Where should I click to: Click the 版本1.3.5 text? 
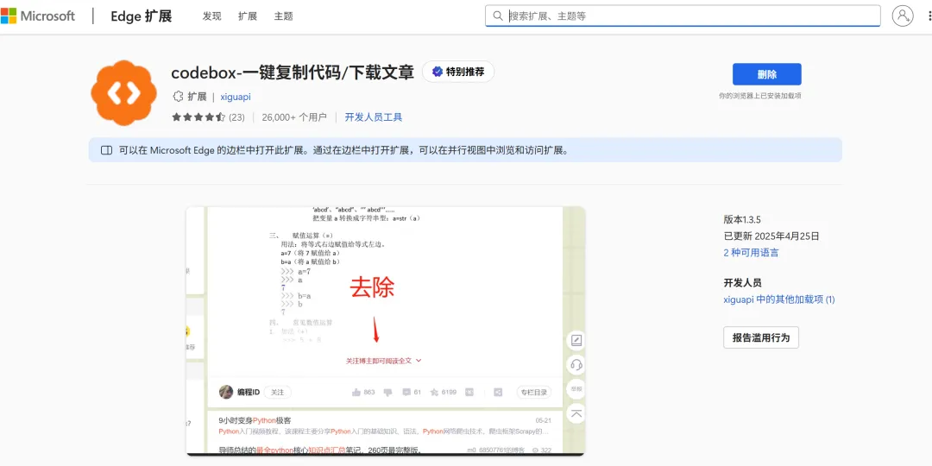[742, 220]
